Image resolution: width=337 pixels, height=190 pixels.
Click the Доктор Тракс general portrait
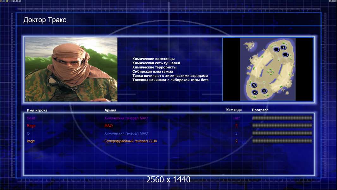tap(71, 69)
